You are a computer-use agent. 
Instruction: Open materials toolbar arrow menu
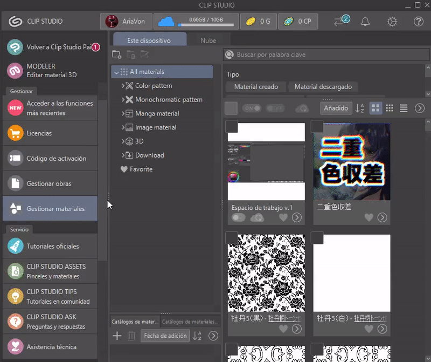coord(420,108)
